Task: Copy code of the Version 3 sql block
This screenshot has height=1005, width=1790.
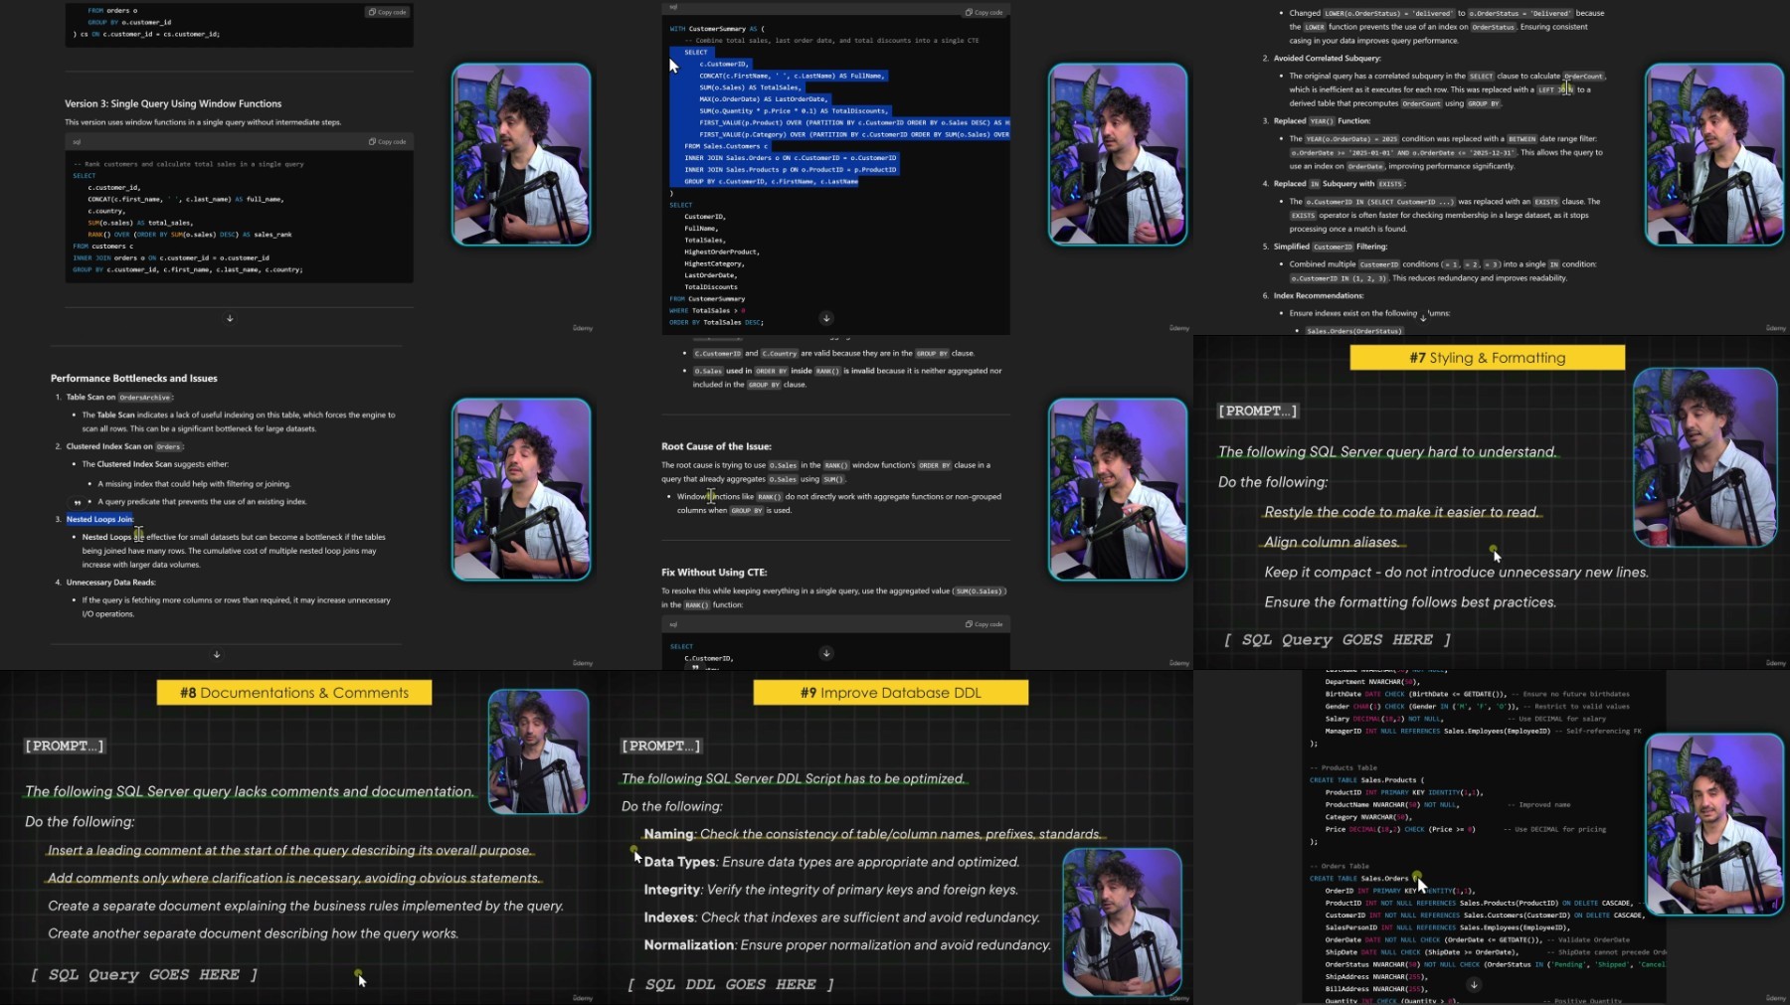Action: (388, 142)
